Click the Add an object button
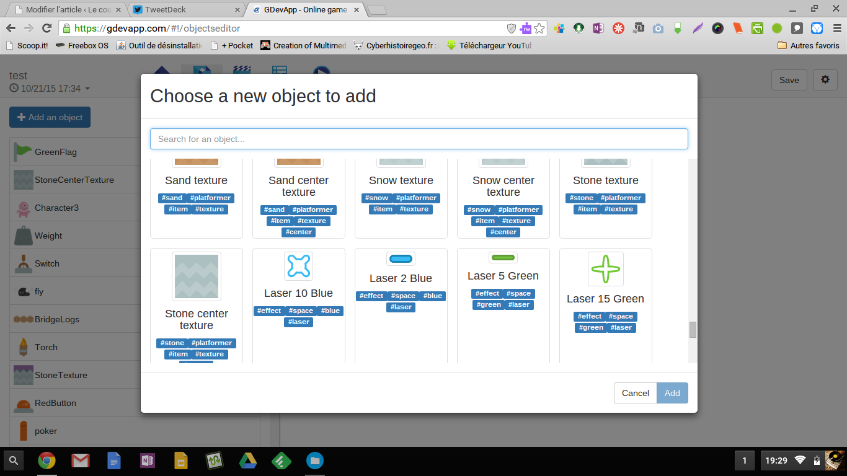This screenshot has width=847, height=476. (x=50, y=117)
